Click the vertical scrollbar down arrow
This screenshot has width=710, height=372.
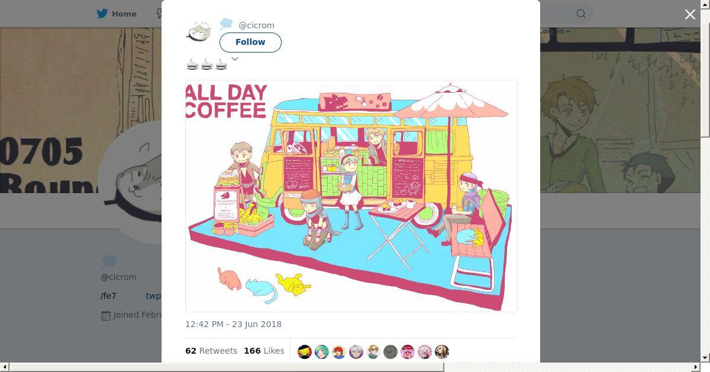click(705, 358)
